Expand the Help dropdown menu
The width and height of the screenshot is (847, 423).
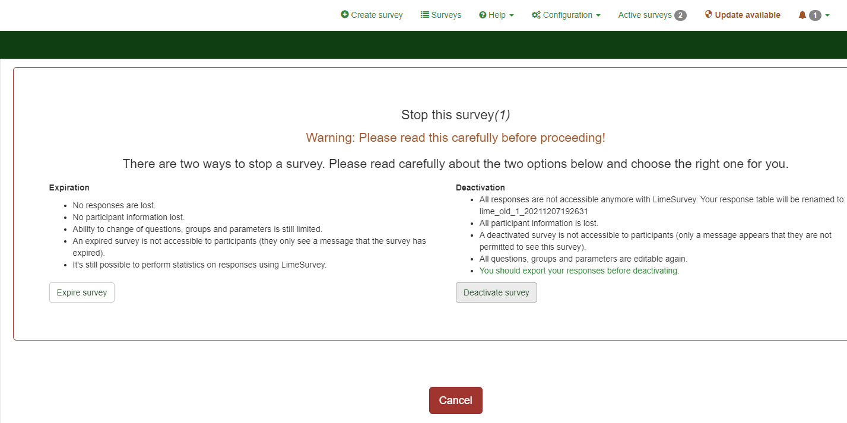pyautogui.click(x=496, y=15)
